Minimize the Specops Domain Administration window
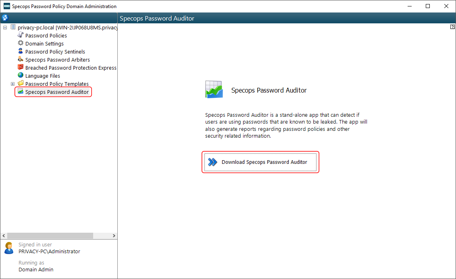456x279 pixels. pyautogui.click(x=410, y=6)
